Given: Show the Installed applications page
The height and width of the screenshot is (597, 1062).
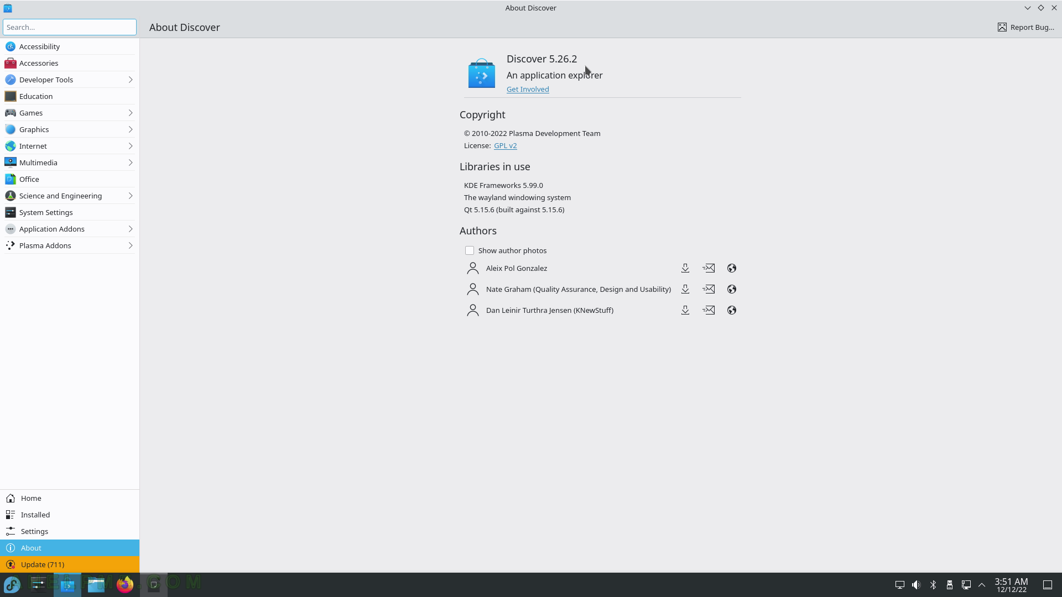Looking at the screenshot, I should (x=70, y=515).
